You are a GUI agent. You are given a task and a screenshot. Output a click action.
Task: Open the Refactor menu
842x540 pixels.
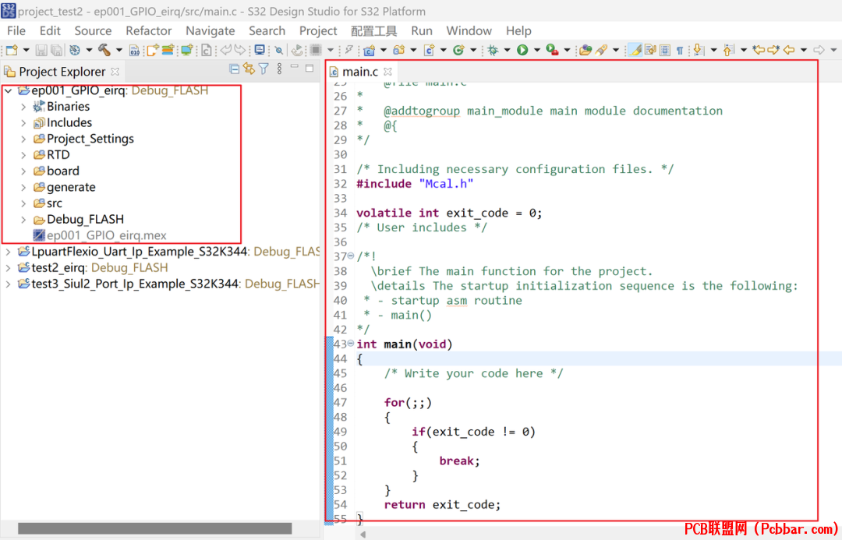148,30
